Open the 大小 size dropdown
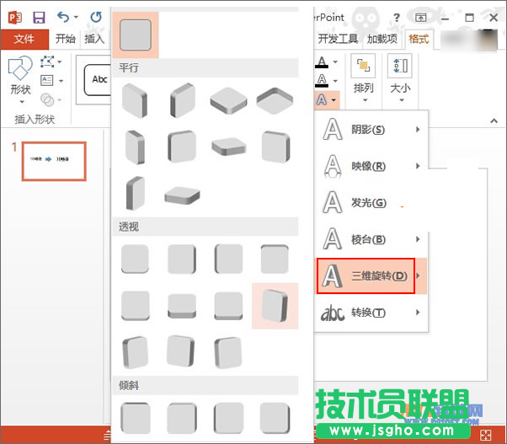The image size is (507, 444). pyautogui.click(x=400, y=79)
